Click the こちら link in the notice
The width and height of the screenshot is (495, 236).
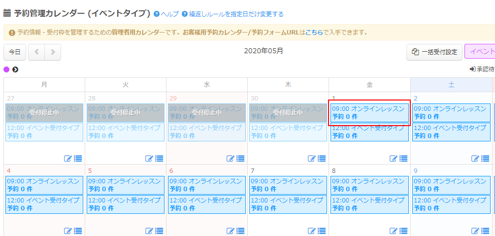(x=314, y=33)
